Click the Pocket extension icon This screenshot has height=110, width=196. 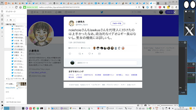pyautogui.click(x=160, y=7)
